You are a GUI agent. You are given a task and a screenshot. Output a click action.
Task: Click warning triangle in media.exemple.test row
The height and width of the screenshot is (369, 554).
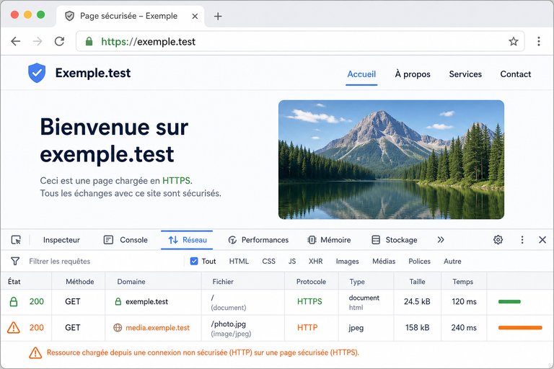(x=14, y=328)
